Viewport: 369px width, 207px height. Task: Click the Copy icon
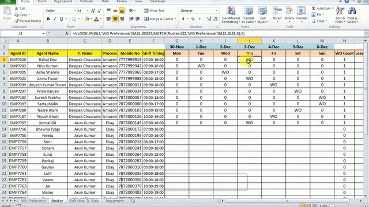[x=17, y=15]
